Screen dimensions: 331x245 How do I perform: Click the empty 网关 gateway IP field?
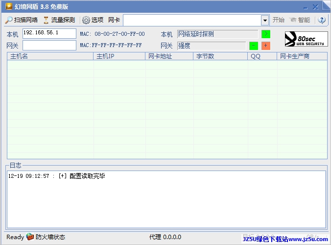pyautogui.click(x=49, y=45)
